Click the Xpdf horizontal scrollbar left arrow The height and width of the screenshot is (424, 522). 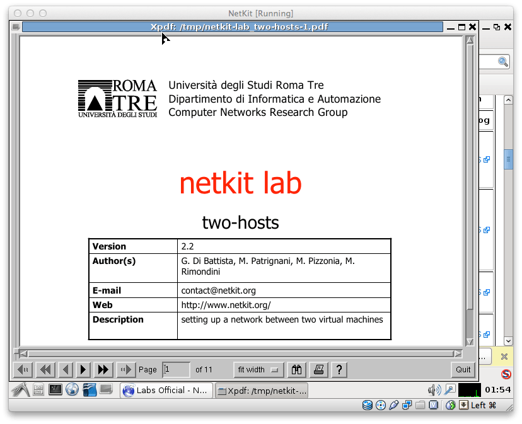click(x=23, y=353)
